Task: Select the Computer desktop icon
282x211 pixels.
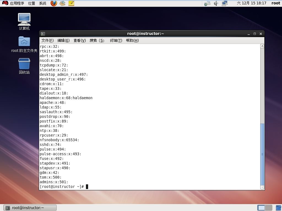Action: tap(24, 21)
